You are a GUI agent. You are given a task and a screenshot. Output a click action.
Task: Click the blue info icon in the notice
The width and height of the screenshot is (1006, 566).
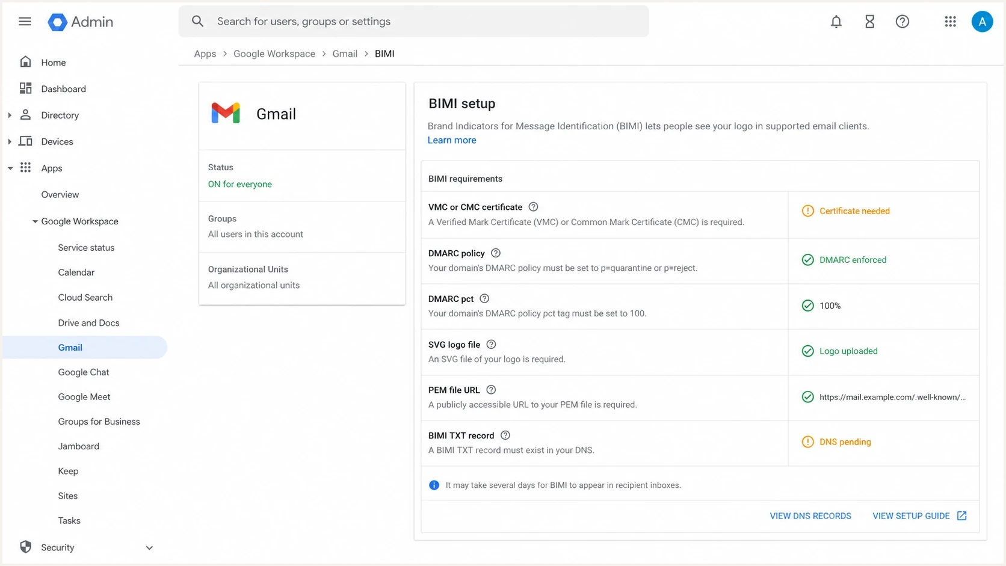(x=434, y=485)
